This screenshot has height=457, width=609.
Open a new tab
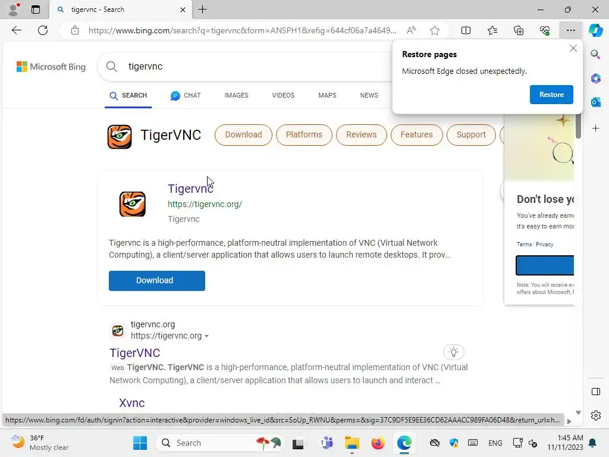coord(202,10)
